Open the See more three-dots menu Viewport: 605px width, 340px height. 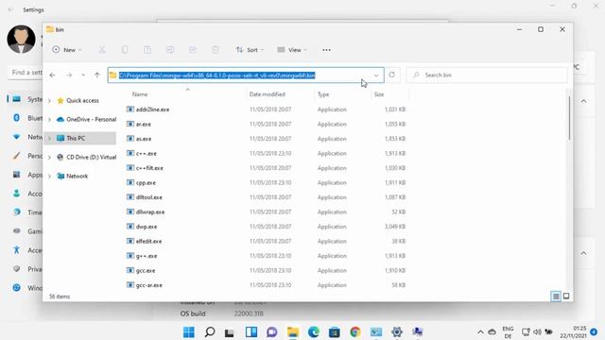(x=326, y=50)
